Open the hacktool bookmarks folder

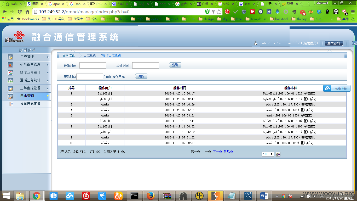coord(279,19)
